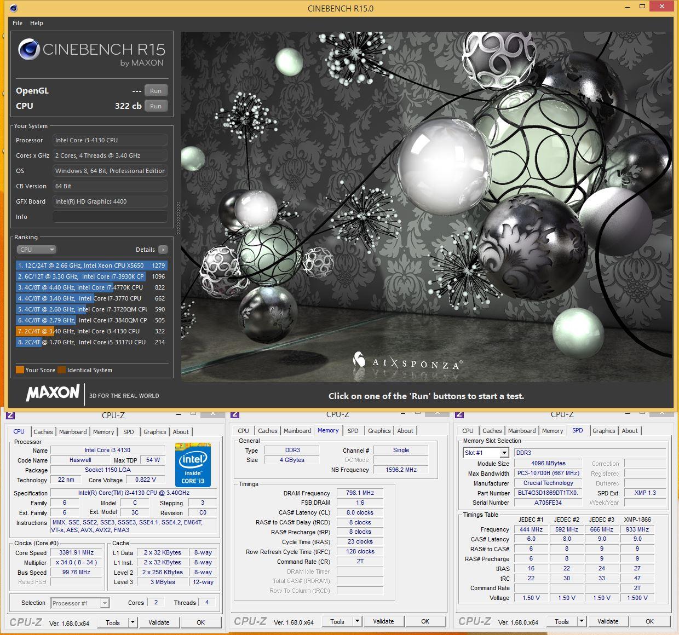The height and width of the screenshot is (635, 679).
Task: Run the CPU benchmark
Action: (x=156, y=106)
